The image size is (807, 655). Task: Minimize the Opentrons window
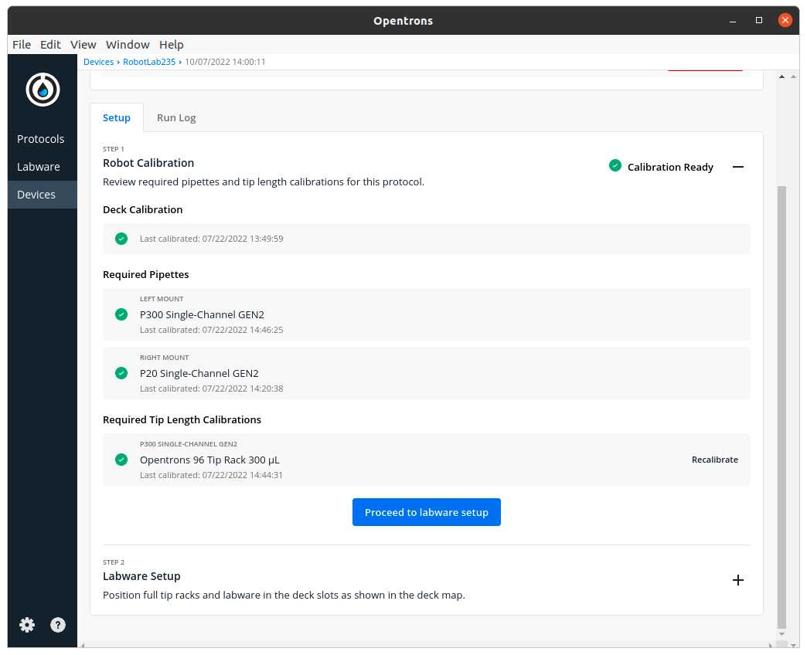(733, 21)
